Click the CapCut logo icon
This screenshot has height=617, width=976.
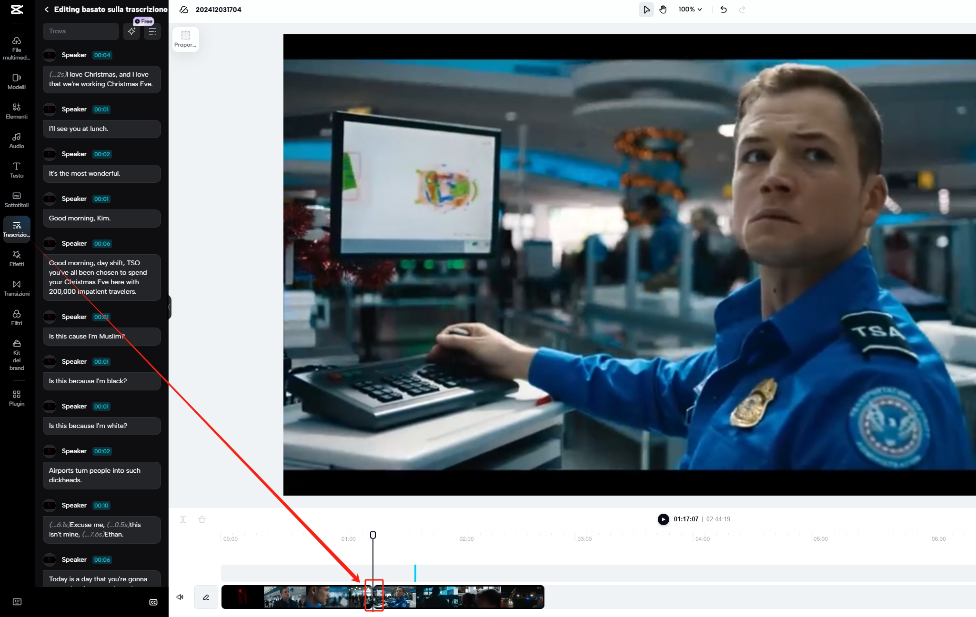click(17, 10)
